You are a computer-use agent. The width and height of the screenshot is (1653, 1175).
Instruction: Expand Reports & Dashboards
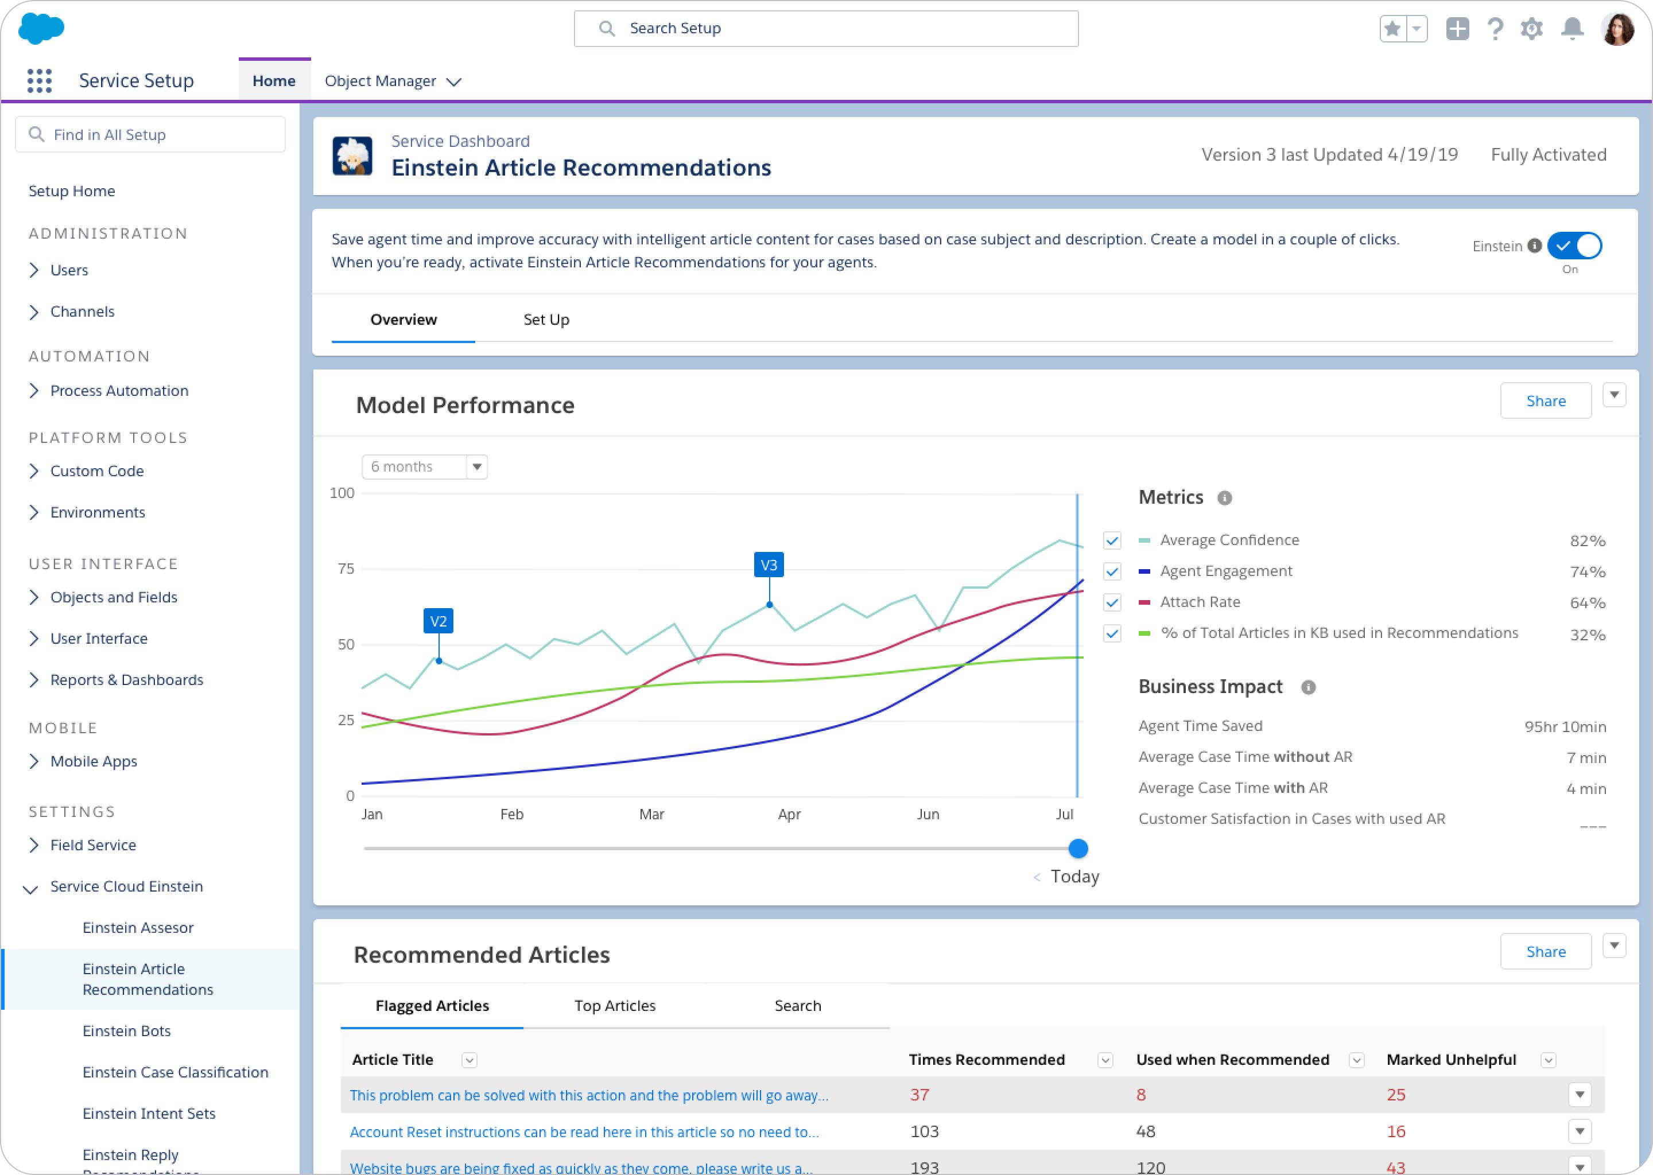[34, 680]
